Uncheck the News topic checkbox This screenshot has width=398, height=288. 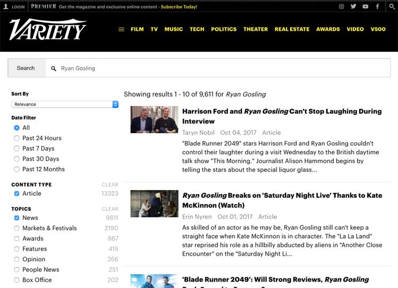[17, 218]
